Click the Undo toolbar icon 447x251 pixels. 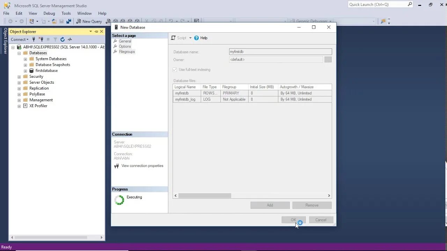pos(171,21)
